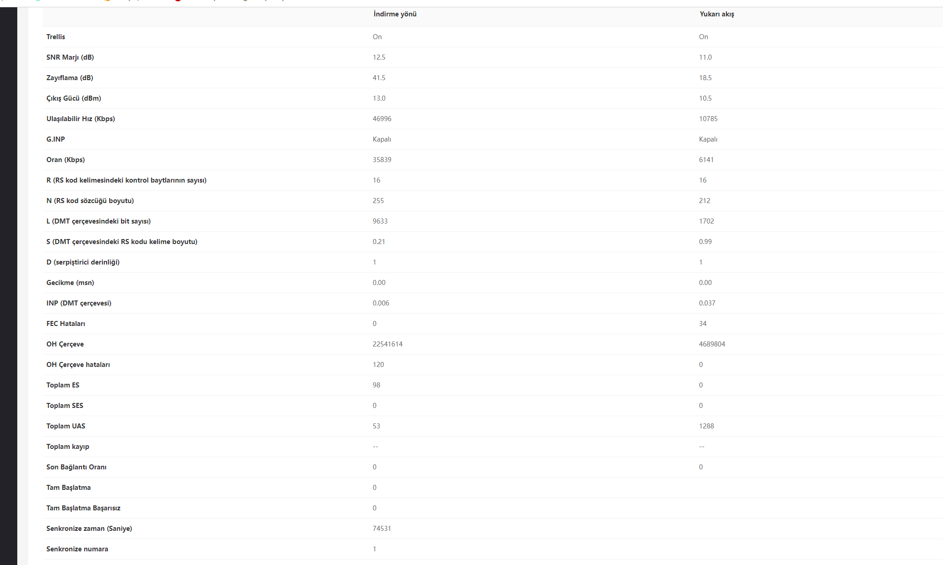Click the upstream FEC Hataları value 34

coord(703,324)
